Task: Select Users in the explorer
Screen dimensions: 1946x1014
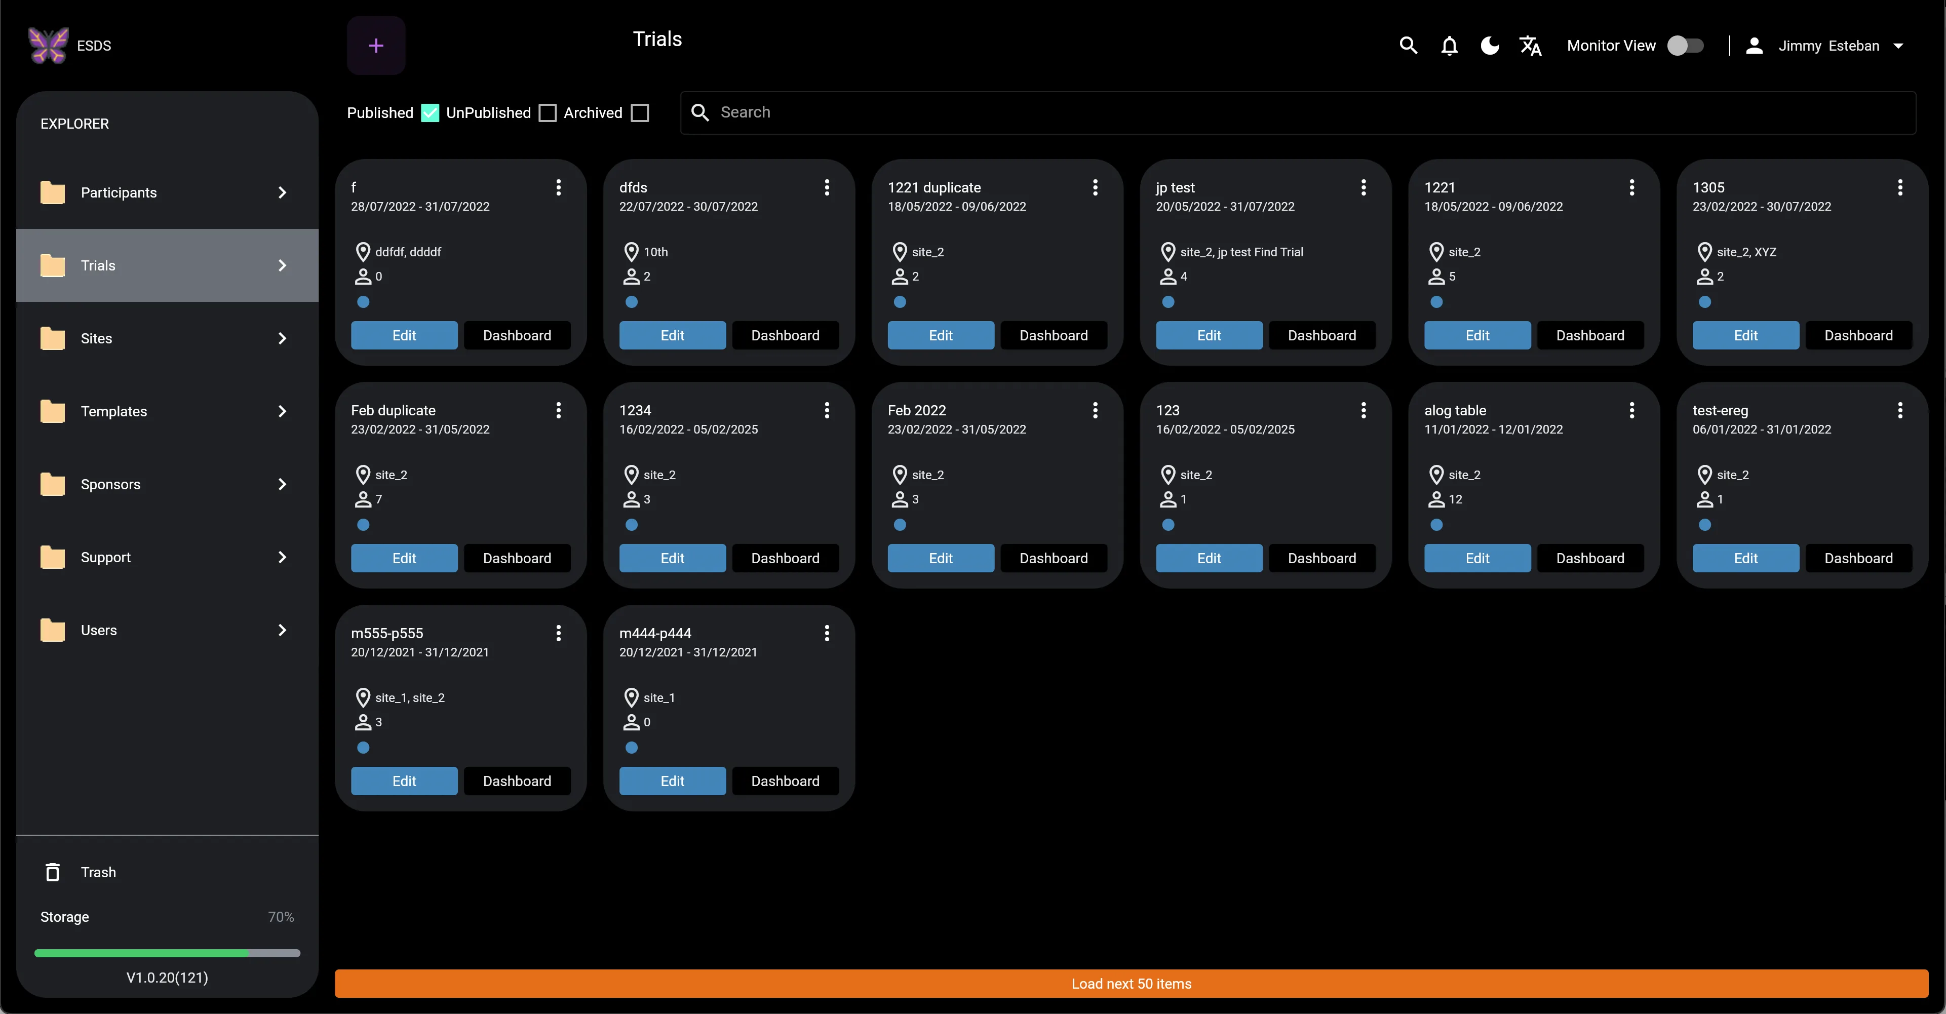Action: point(167,630)
